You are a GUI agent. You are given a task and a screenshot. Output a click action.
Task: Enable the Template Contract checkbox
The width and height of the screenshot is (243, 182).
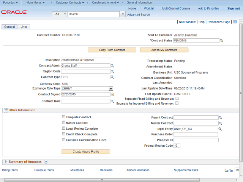[63, 117]
